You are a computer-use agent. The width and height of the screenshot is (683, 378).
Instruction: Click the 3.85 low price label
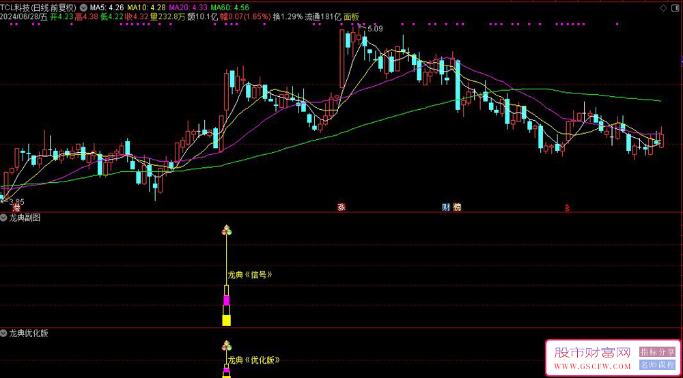point(16,202)
